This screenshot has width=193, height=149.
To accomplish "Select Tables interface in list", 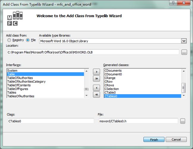I will (x=45, y=92).
